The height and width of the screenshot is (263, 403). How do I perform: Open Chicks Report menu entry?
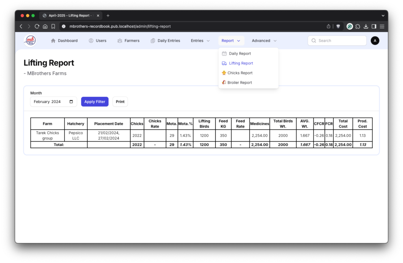(x=248, y=73)
